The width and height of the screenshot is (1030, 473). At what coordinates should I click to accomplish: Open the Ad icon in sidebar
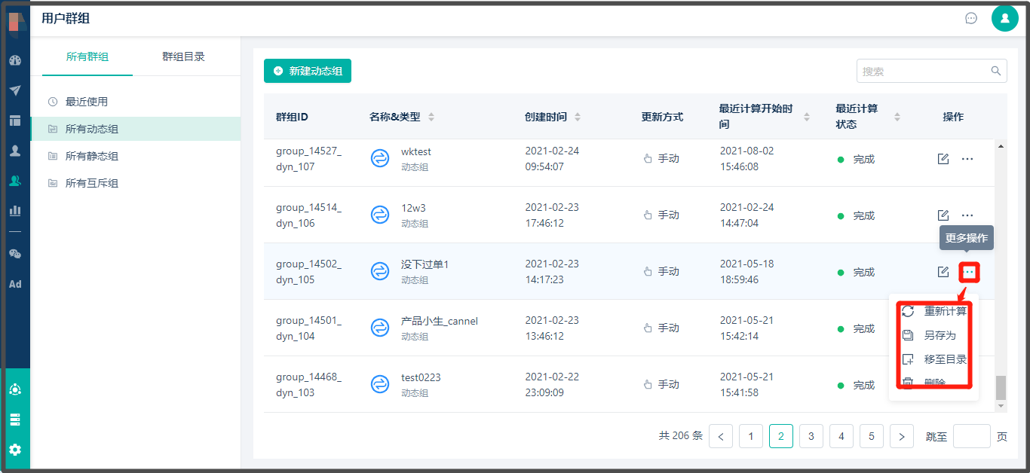click(15, 284)
